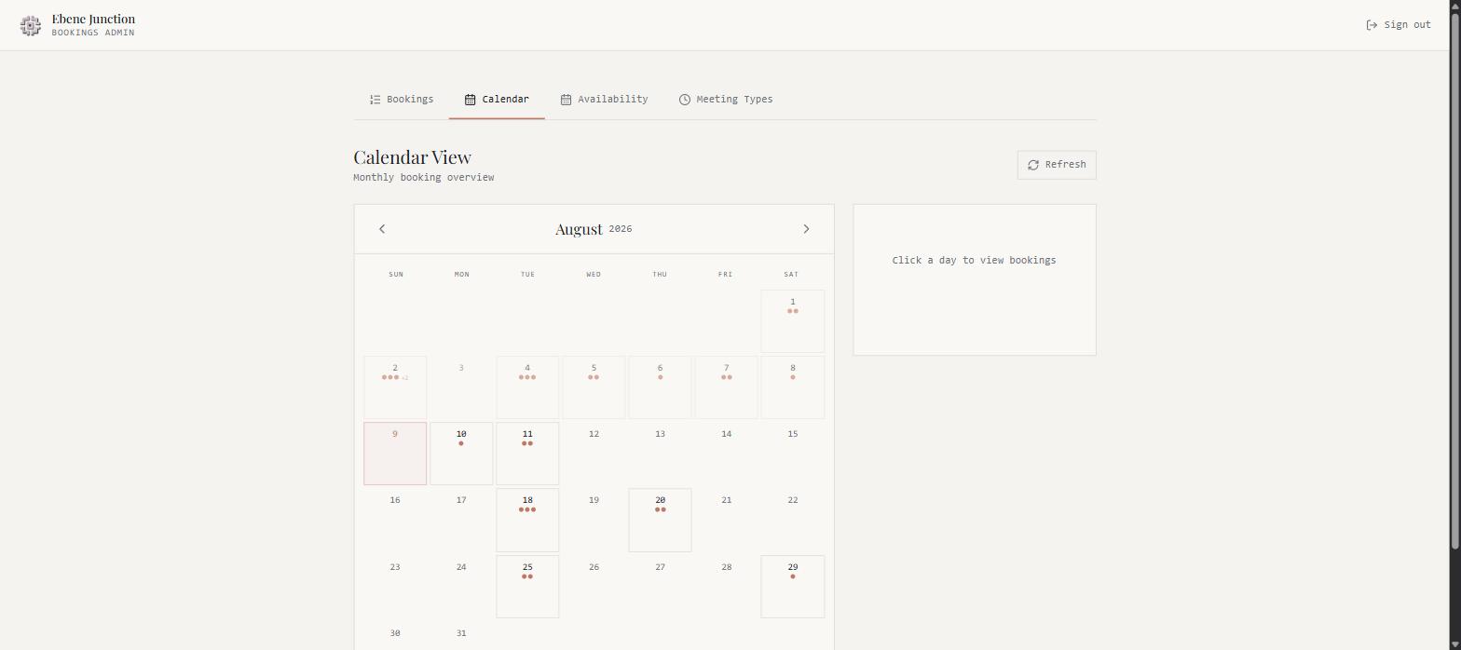Open the Meeting Types tab
This screenshot has width=1461, height=650.
click(x=726, y=99)
